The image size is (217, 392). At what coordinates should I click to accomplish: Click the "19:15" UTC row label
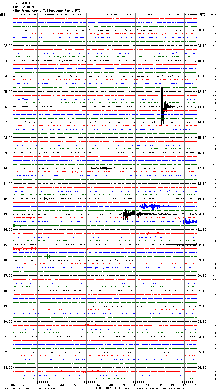coord(202,199)
